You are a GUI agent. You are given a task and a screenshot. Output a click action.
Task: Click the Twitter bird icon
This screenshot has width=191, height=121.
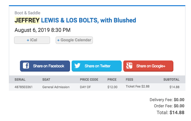[x=78, y=65]
